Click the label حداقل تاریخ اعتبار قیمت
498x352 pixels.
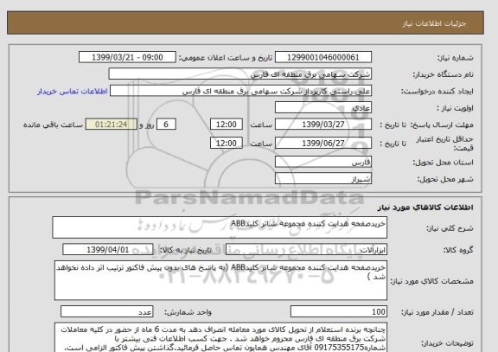444,144
